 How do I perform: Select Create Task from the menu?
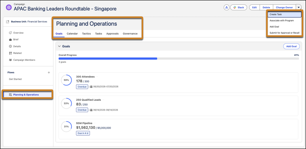(x=284, y=15)
